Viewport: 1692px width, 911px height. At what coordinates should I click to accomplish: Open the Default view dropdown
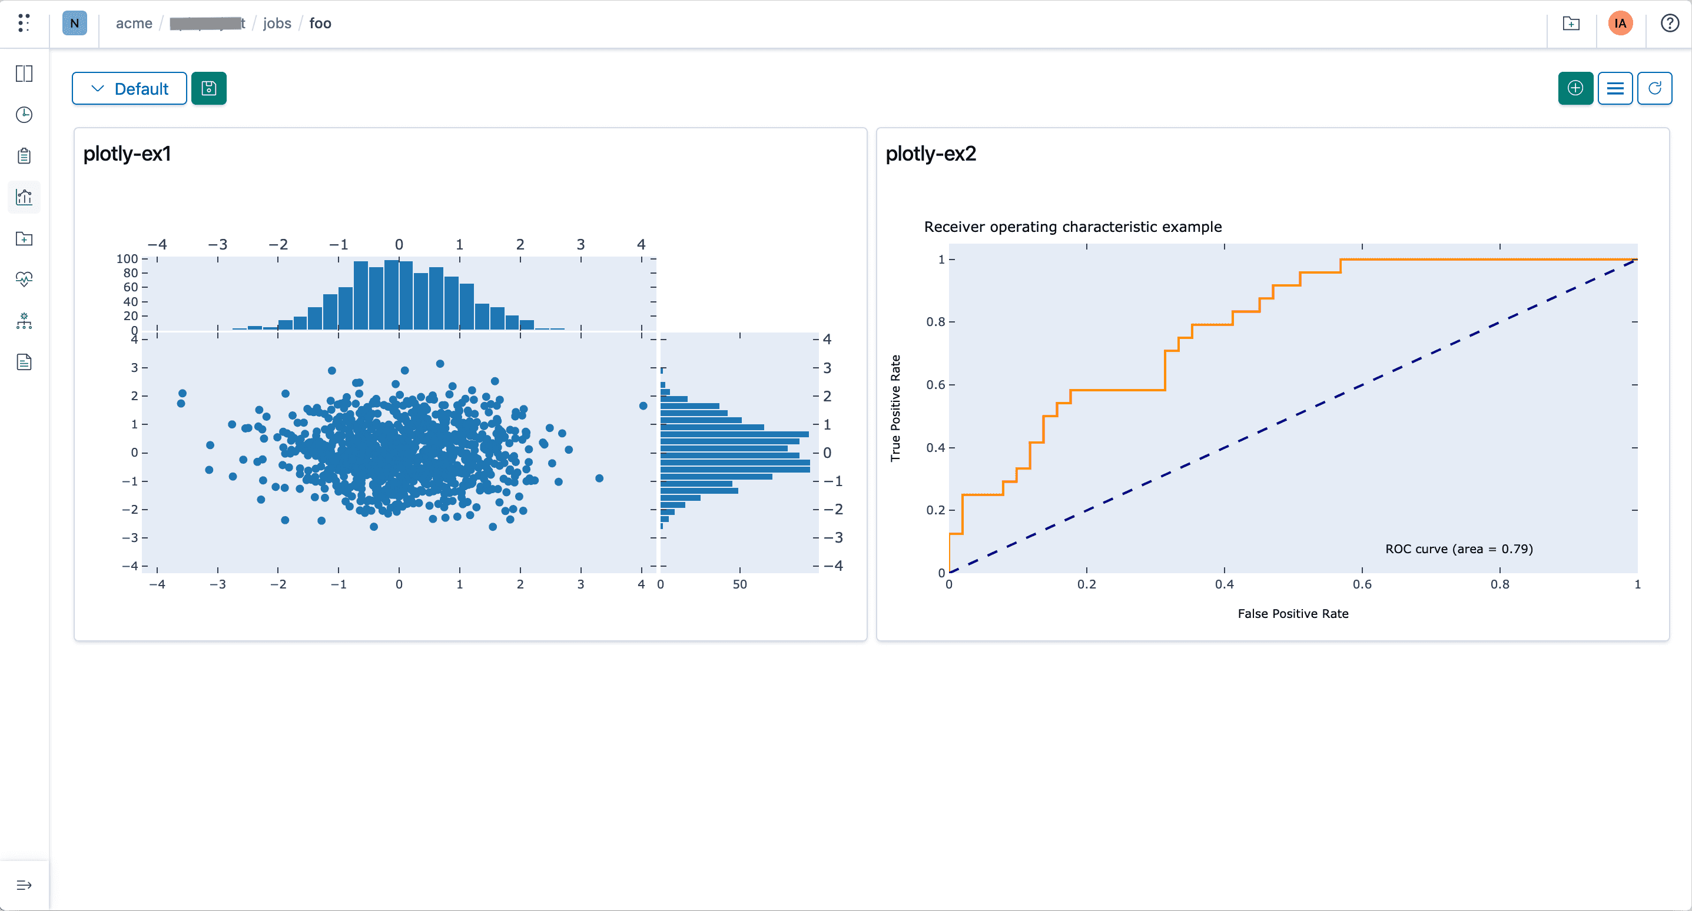(x=129, y=88)
